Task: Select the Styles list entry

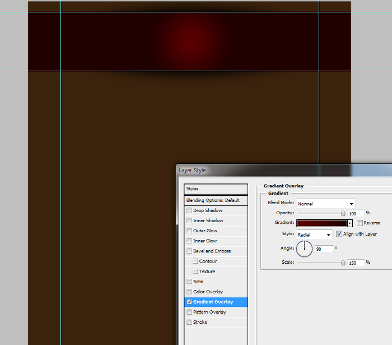Action: (216, 189)
